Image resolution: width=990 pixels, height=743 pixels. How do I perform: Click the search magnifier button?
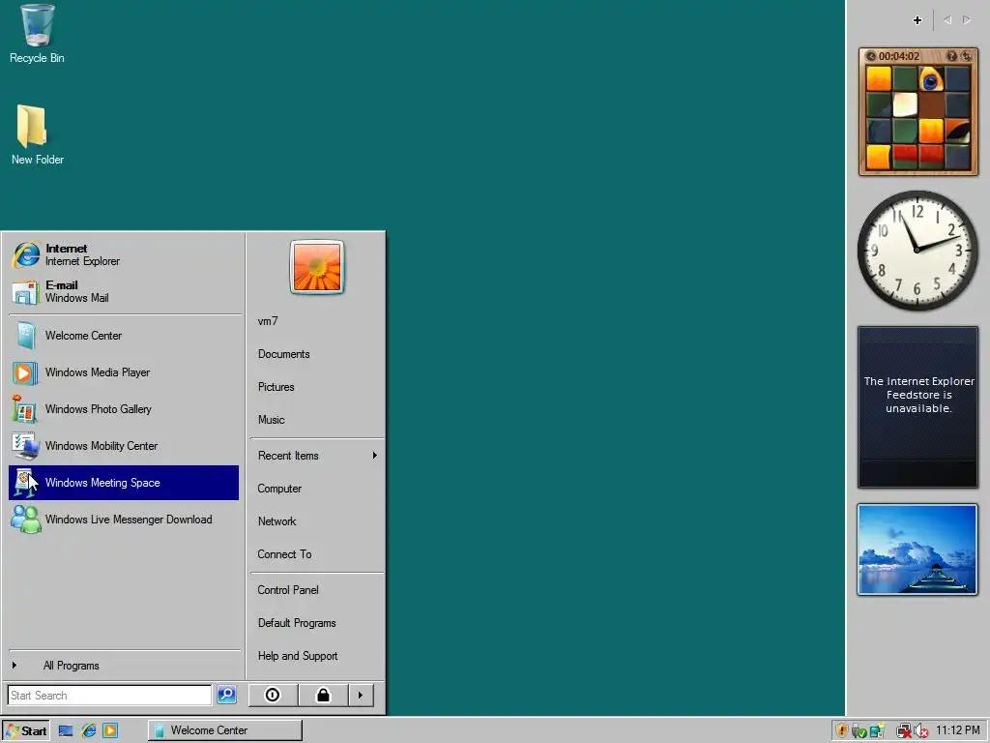pos(226,695)
